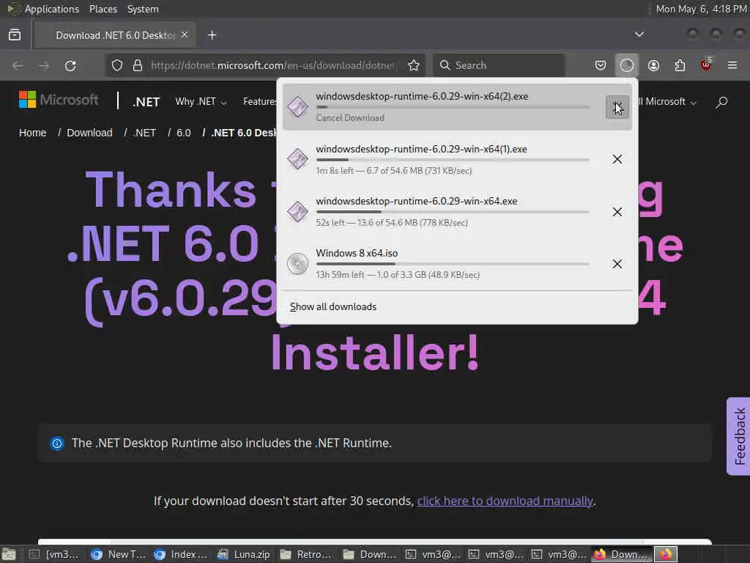
Task: Close the Download .NET 6.0 tab
Action: pos(185,35)
